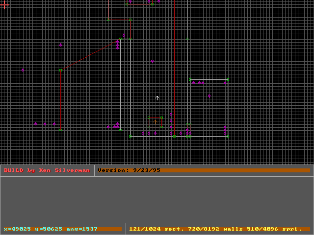Screen dimensions: 314x235
Task: Click the 'BUILD by Ken Silverman' title text
Action: (x=47, y=170)
